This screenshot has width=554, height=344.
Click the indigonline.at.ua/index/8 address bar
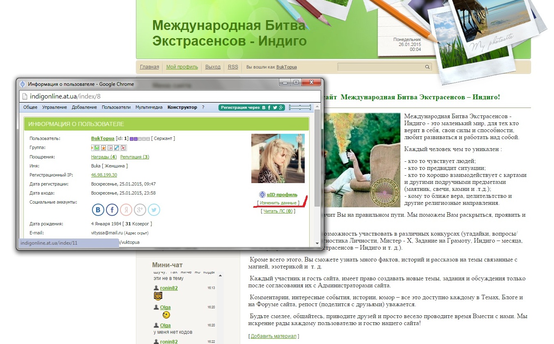coord(170,96)
